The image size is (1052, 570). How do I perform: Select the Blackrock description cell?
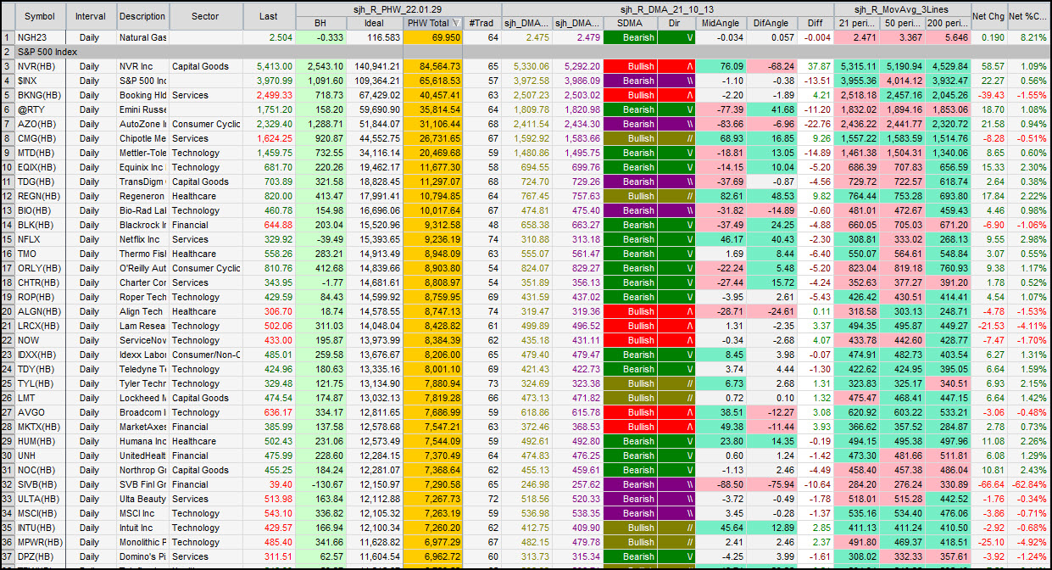(142, 225)
